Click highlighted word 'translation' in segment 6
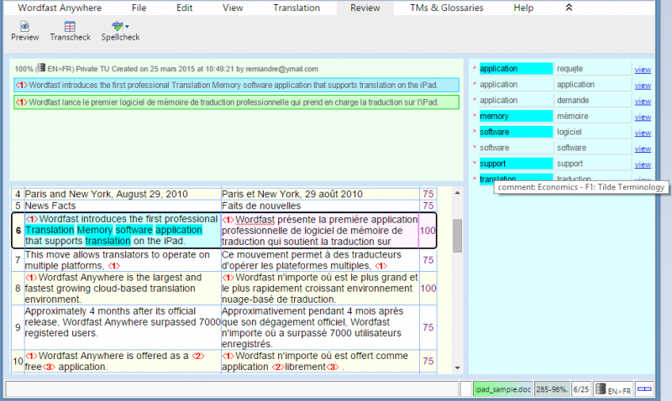 (108, 241)
